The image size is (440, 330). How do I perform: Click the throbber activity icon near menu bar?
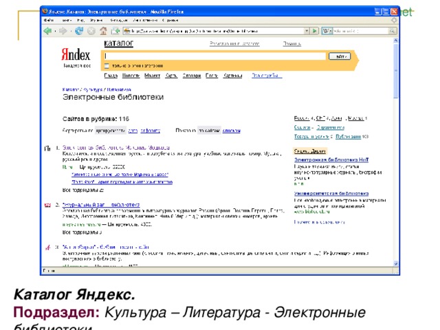(x=394, y=20)
